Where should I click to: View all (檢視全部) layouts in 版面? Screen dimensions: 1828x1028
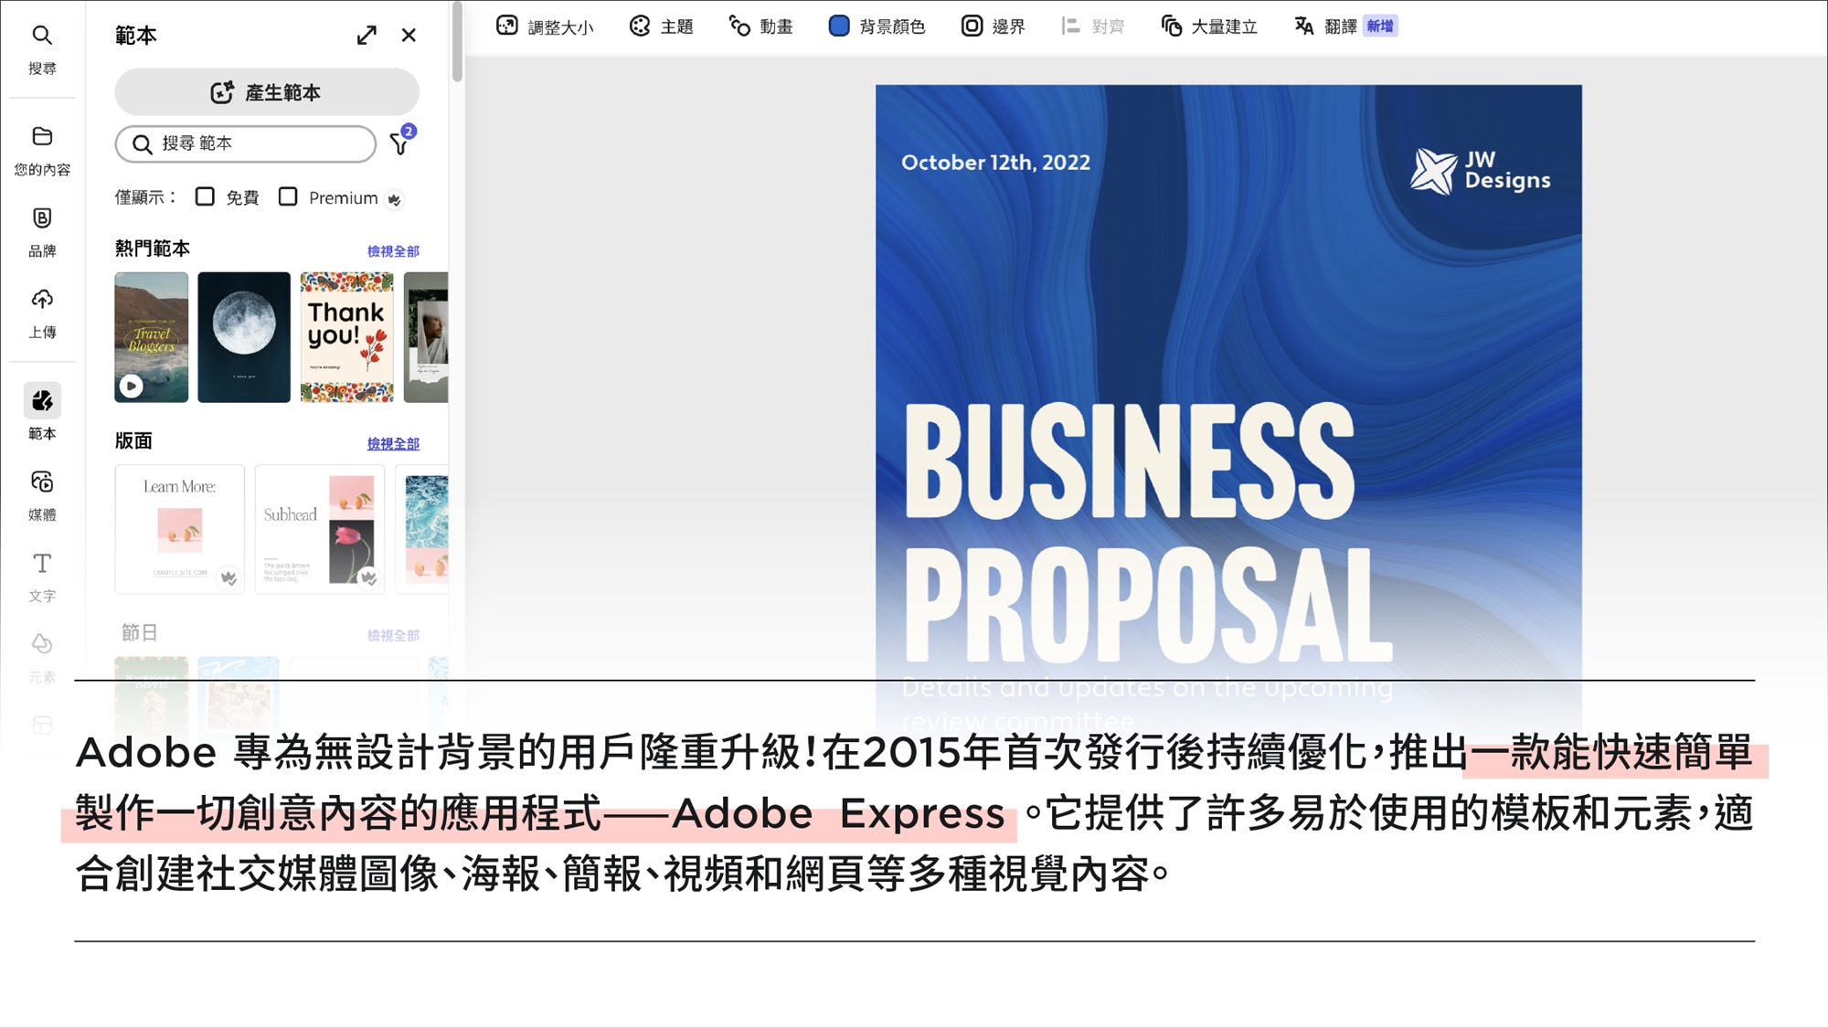point(393,443)
